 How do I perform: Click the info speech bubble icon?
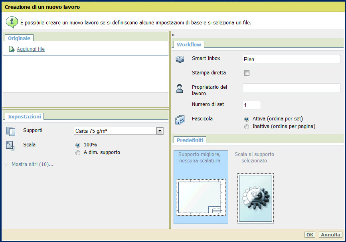(x=12, y=22)
